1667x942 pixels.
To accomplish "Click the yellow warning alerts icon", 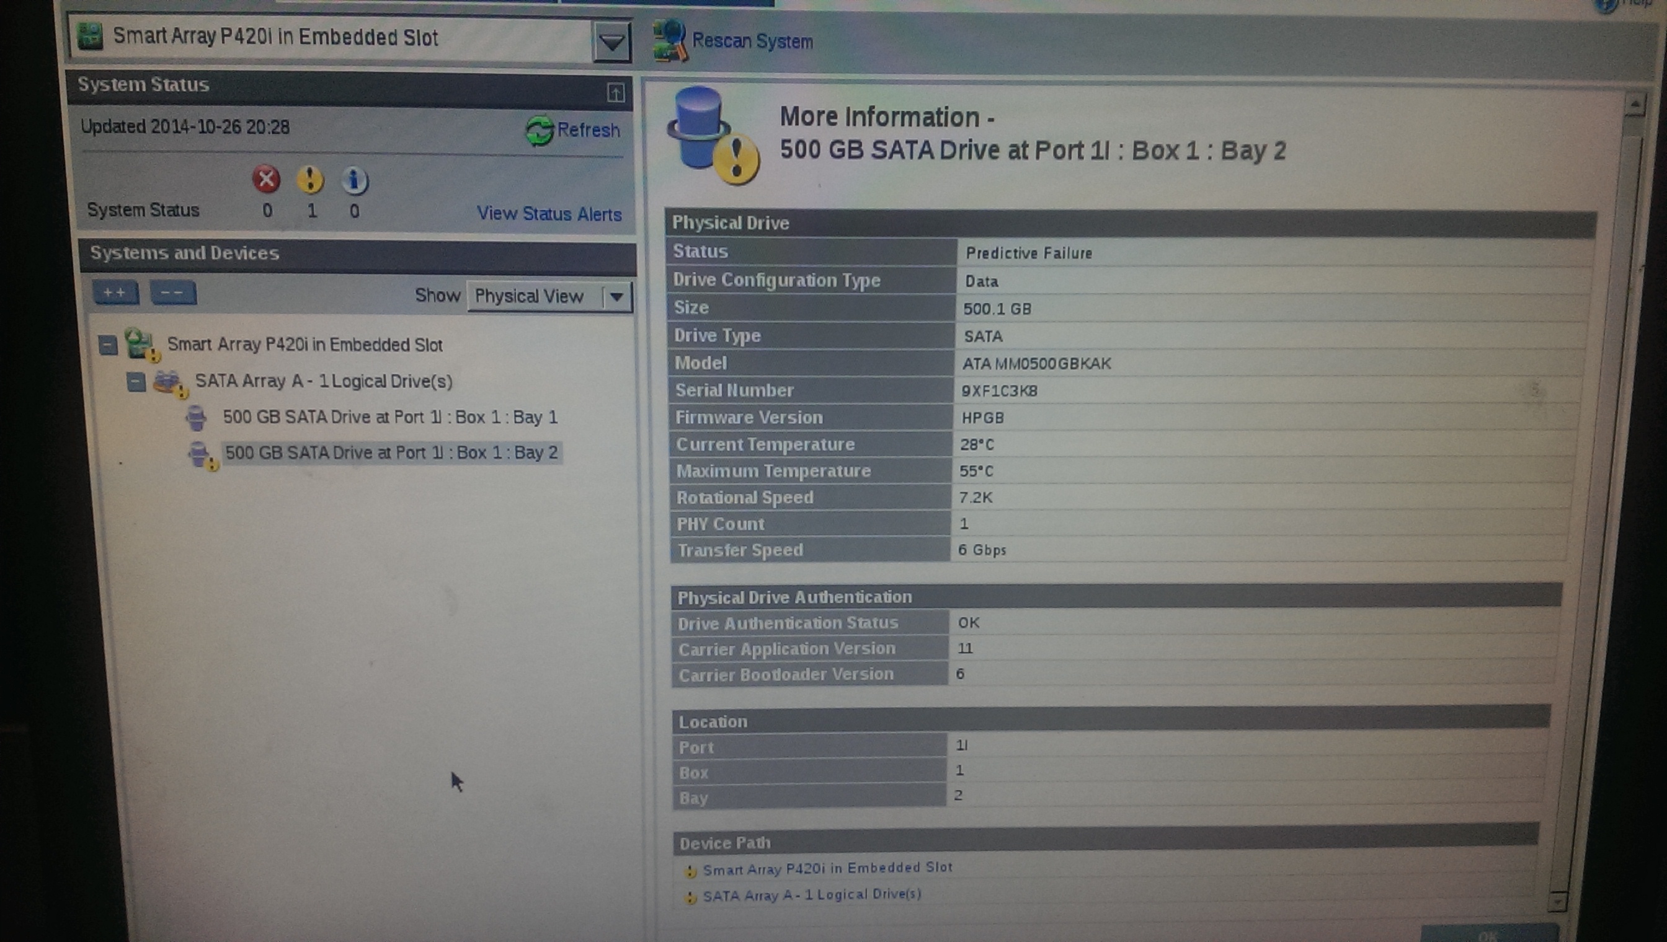I will pyautogui.click(x=310, y=179).
